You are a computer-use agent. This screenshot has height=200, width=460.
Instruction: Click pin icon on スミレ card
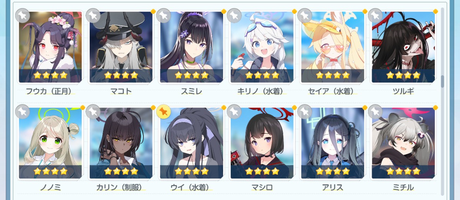(x=164, y=16)
